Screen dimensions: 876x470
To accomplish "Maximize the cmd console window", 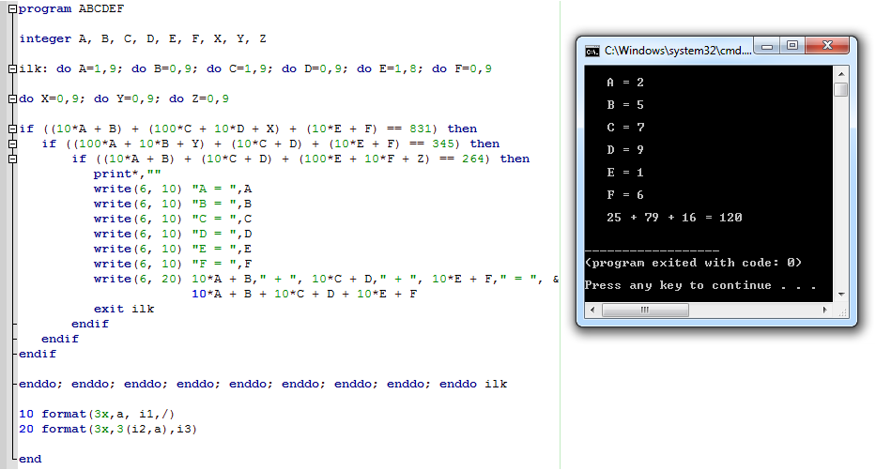I will [792, 46].
